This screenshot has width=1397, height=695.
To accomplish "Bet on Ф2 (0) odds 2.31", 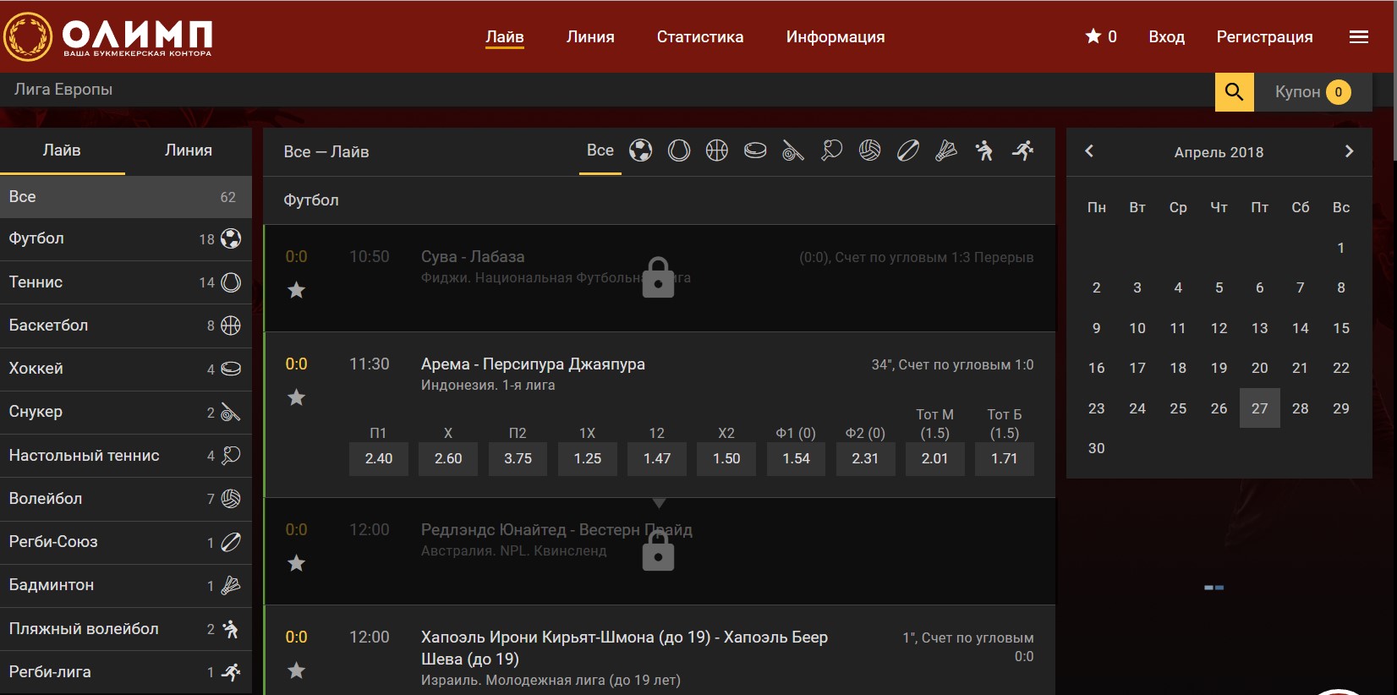I will tap(865, 458).
